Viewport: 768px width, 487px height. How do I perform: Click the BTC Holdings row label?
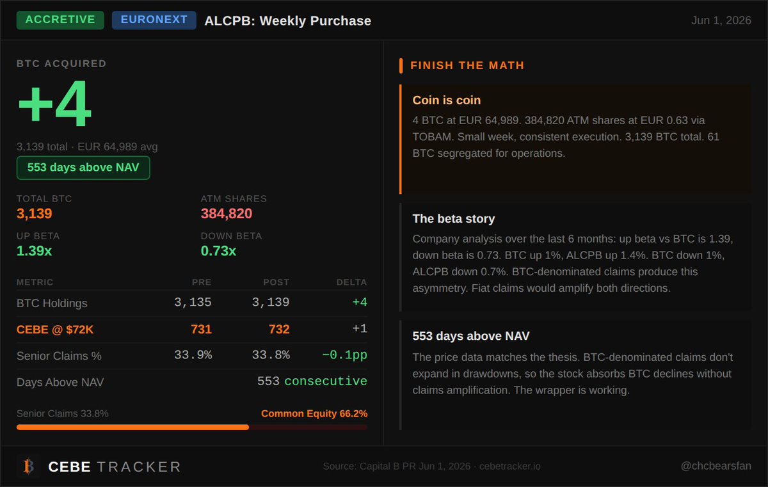[52, 303]
